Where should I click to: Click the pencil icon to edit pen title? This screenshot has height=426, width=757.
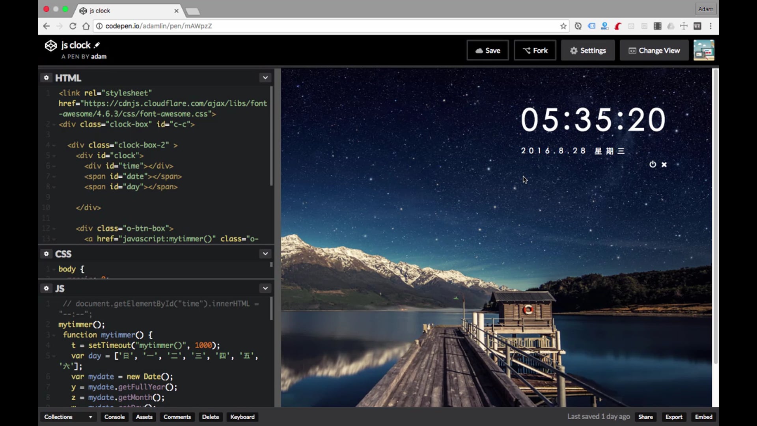pyautogui.click(x=97, y=45)
